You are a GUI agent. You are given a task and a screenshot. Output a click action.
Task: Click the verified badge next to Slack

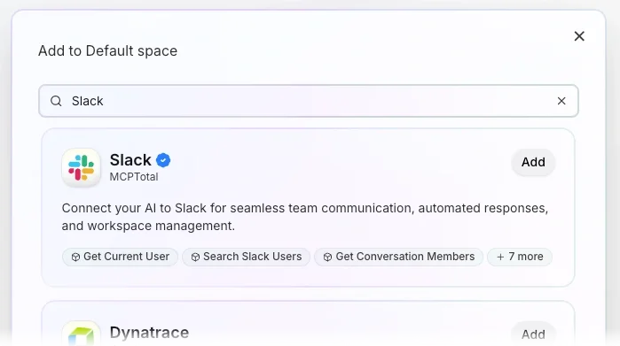coord(163,160)
